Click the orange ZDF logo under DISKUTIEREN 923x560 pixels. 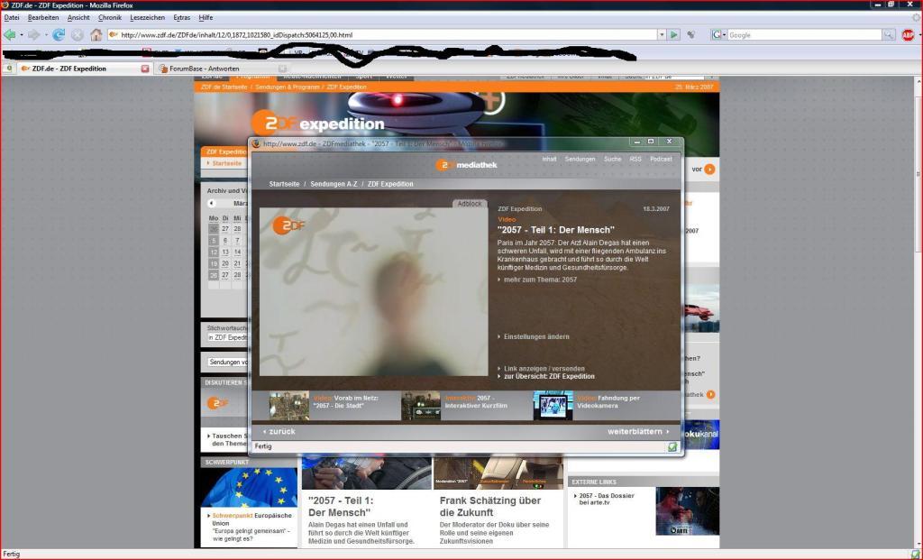coord(217,403)
